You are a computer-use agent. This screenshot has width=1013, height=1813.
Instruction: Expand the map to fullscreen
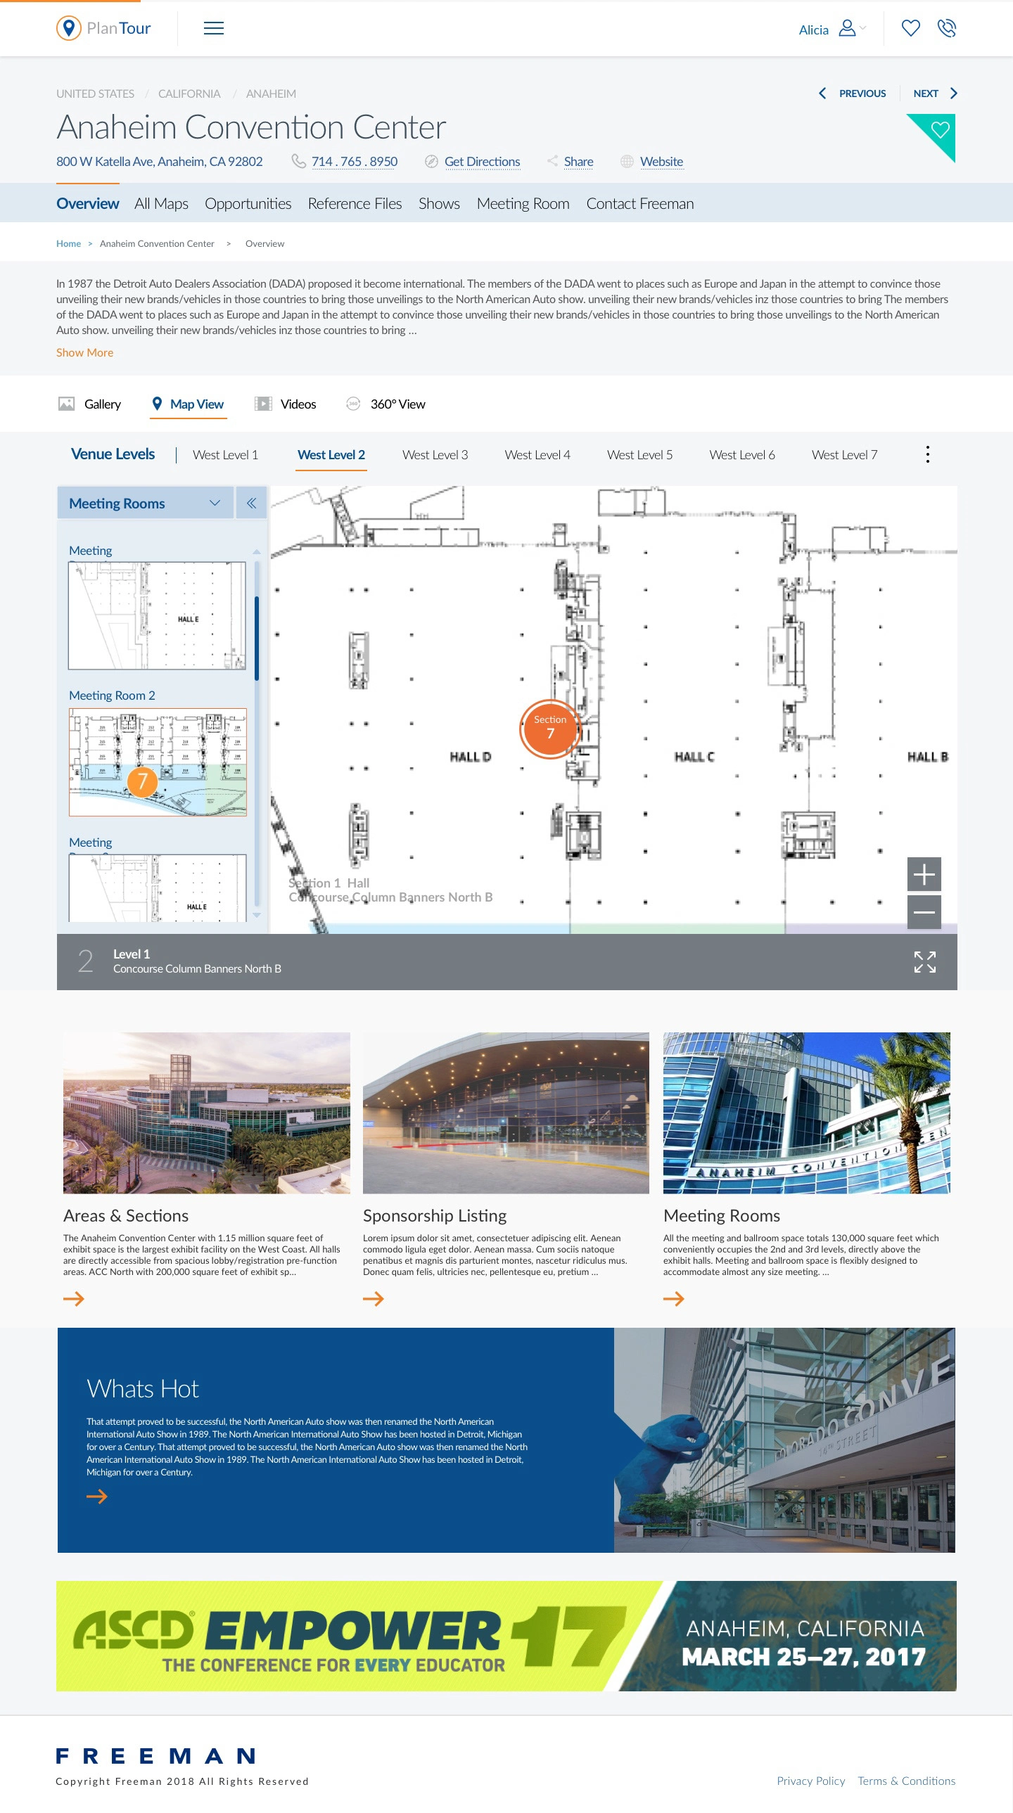[924, 961]
